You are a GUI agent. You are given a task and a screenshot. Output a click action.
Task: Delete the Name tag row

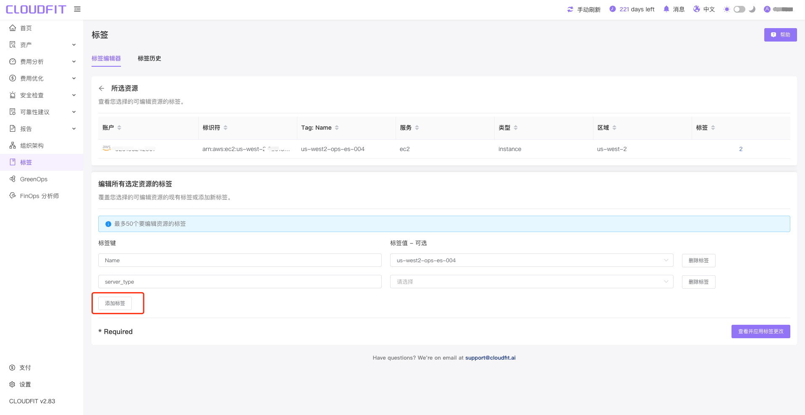coord(698,261)
